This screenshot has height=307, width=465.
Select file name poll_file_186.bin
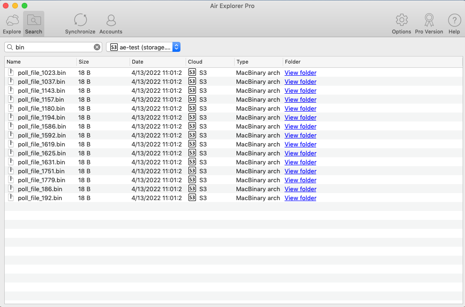40,189
